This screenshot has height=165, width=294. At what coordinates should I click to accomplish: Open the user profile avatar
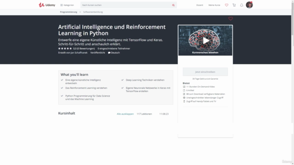pyautogui.click(x=249, y=5)
